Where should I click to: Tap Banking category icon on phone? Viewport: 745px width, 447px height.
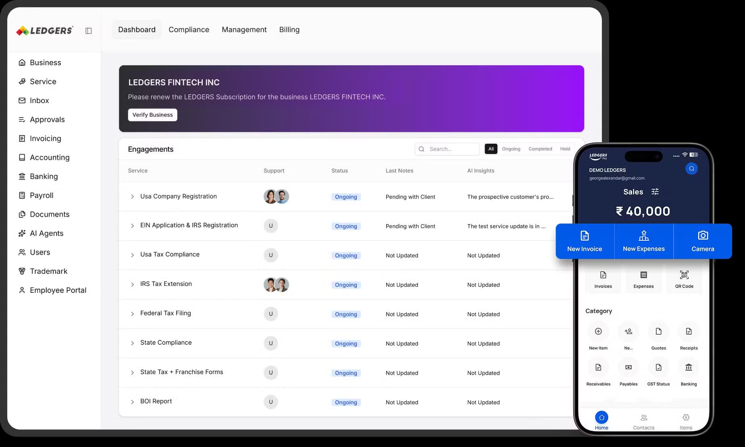pos(689,367)
